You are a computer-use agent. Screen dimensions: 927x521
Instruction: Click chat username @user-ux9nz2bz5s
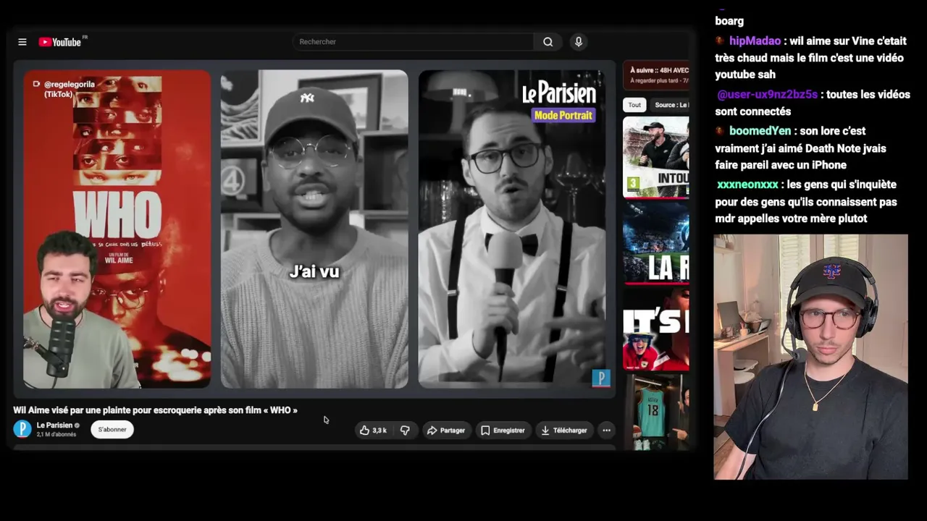click(x=767, y=95)
